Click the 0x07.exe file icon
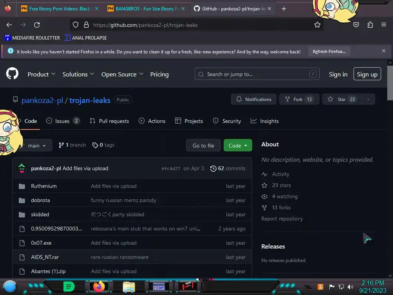Image resolution: width=393 pixels, height=295 pixels. point(22,243)
